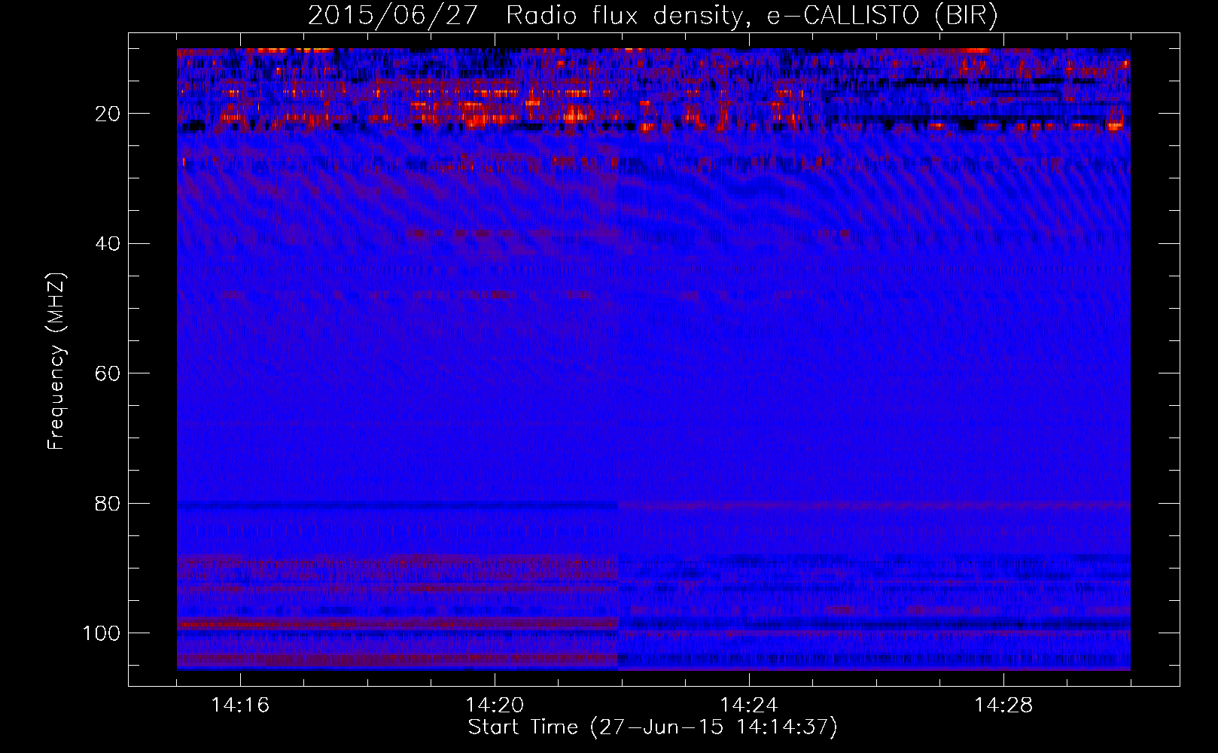Click the "Start Time (27-Jun-15 14:14:37)" axis label
1218x753 pixels.
click(x=653, y=727)
